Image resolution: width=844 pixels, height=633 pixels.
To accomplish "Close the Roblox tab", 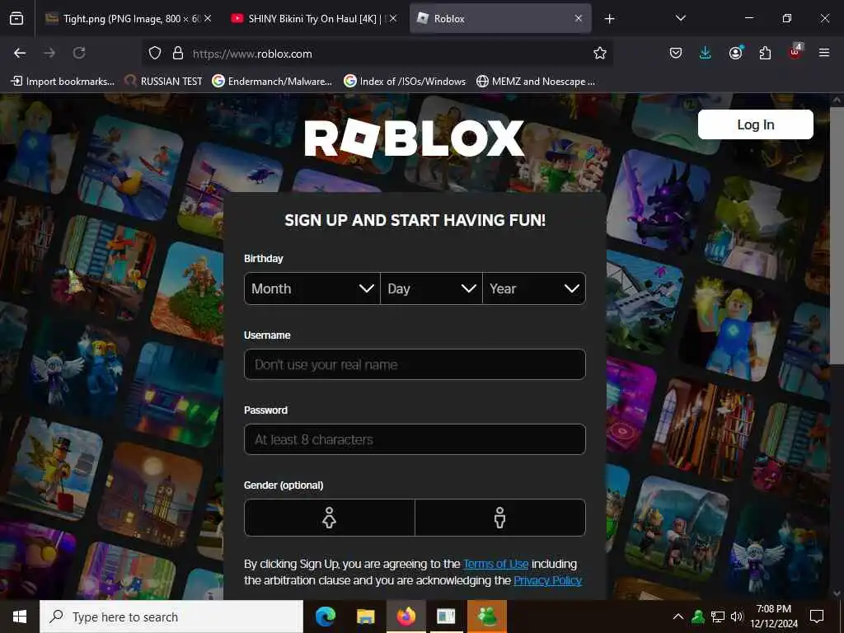I will point(578,18).
